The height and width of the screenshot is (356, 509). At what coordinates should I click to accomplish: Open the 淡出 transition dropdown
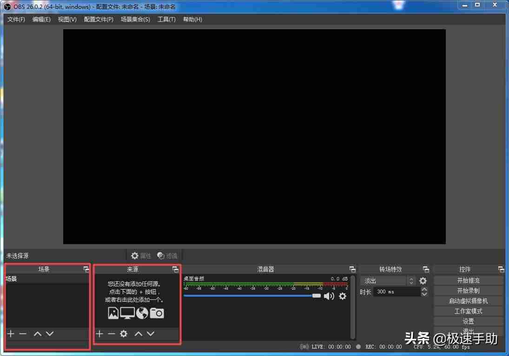pos(388,281)
